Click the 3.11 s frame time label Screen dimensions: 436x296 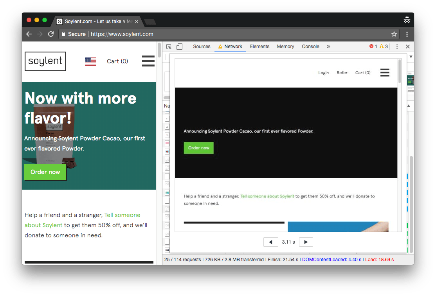point(288,242)
